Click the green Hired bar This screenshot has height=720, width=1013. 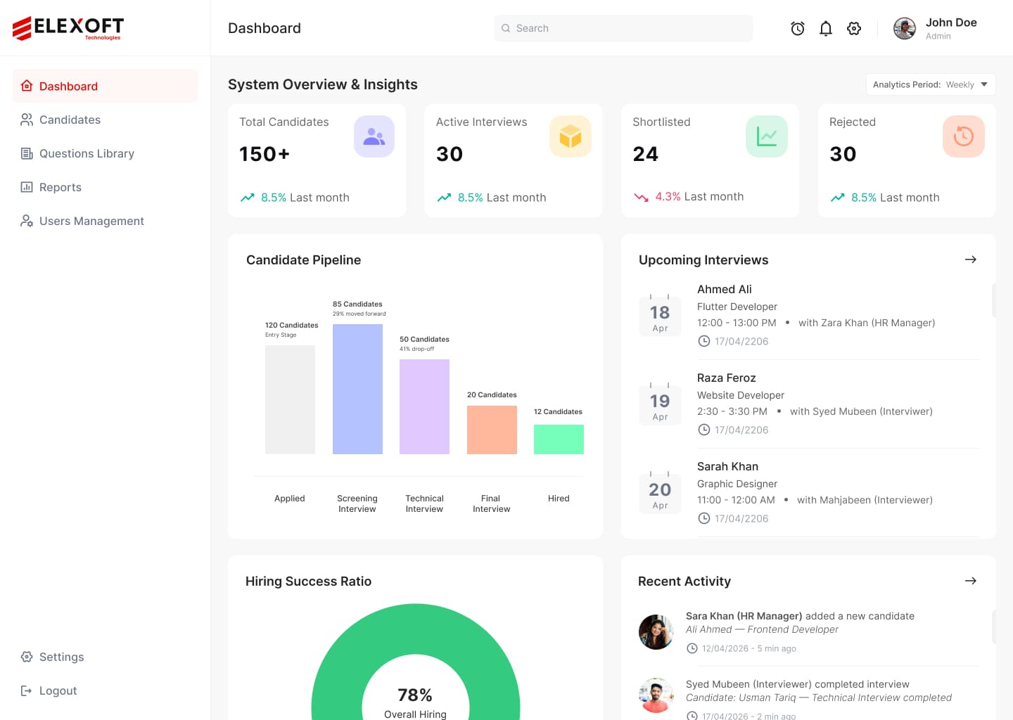[x=559, y=439]
